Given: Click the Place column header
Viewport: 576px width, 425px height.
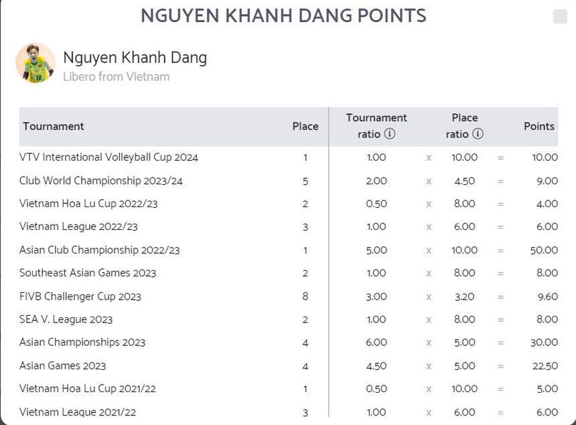Looking at the screenshot, I should click(305, 126).
